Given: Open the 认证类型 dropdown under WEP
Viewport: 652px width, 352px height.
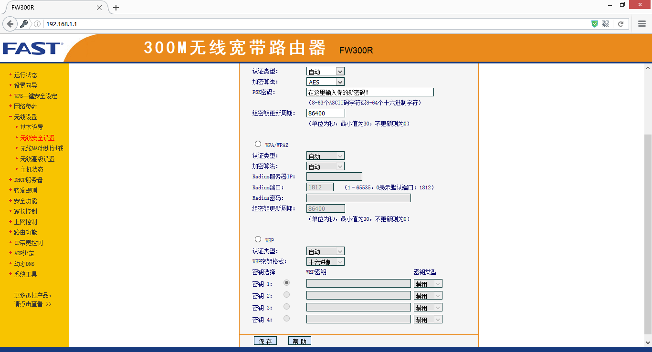Looking at the screenshot, I should pyautogui.click(x=325, y=251).
